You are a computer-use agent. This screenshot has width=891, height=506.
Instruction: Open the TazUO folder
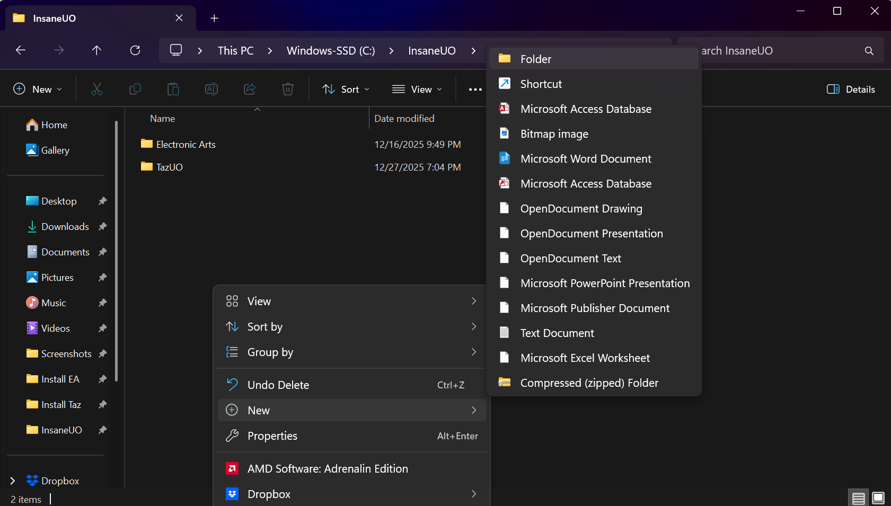[x=169, y=167]
